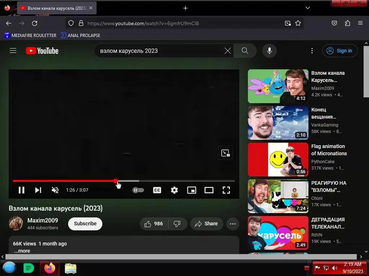Search with your voice microphone
Image resolution: width=369 pixels, height=276 pixels.
click(x=270, y=51)
